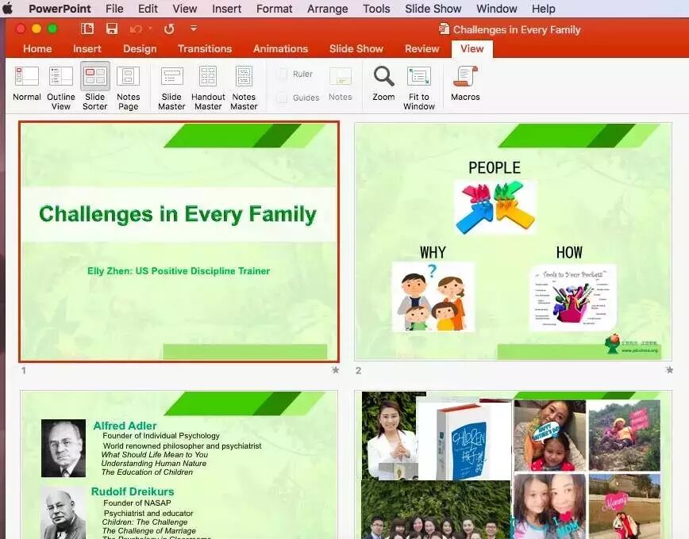Image resolution: width=689 pixels, height=539 pixels.
Task: Open the PowerPoint application menu
Action: point(60,9)
